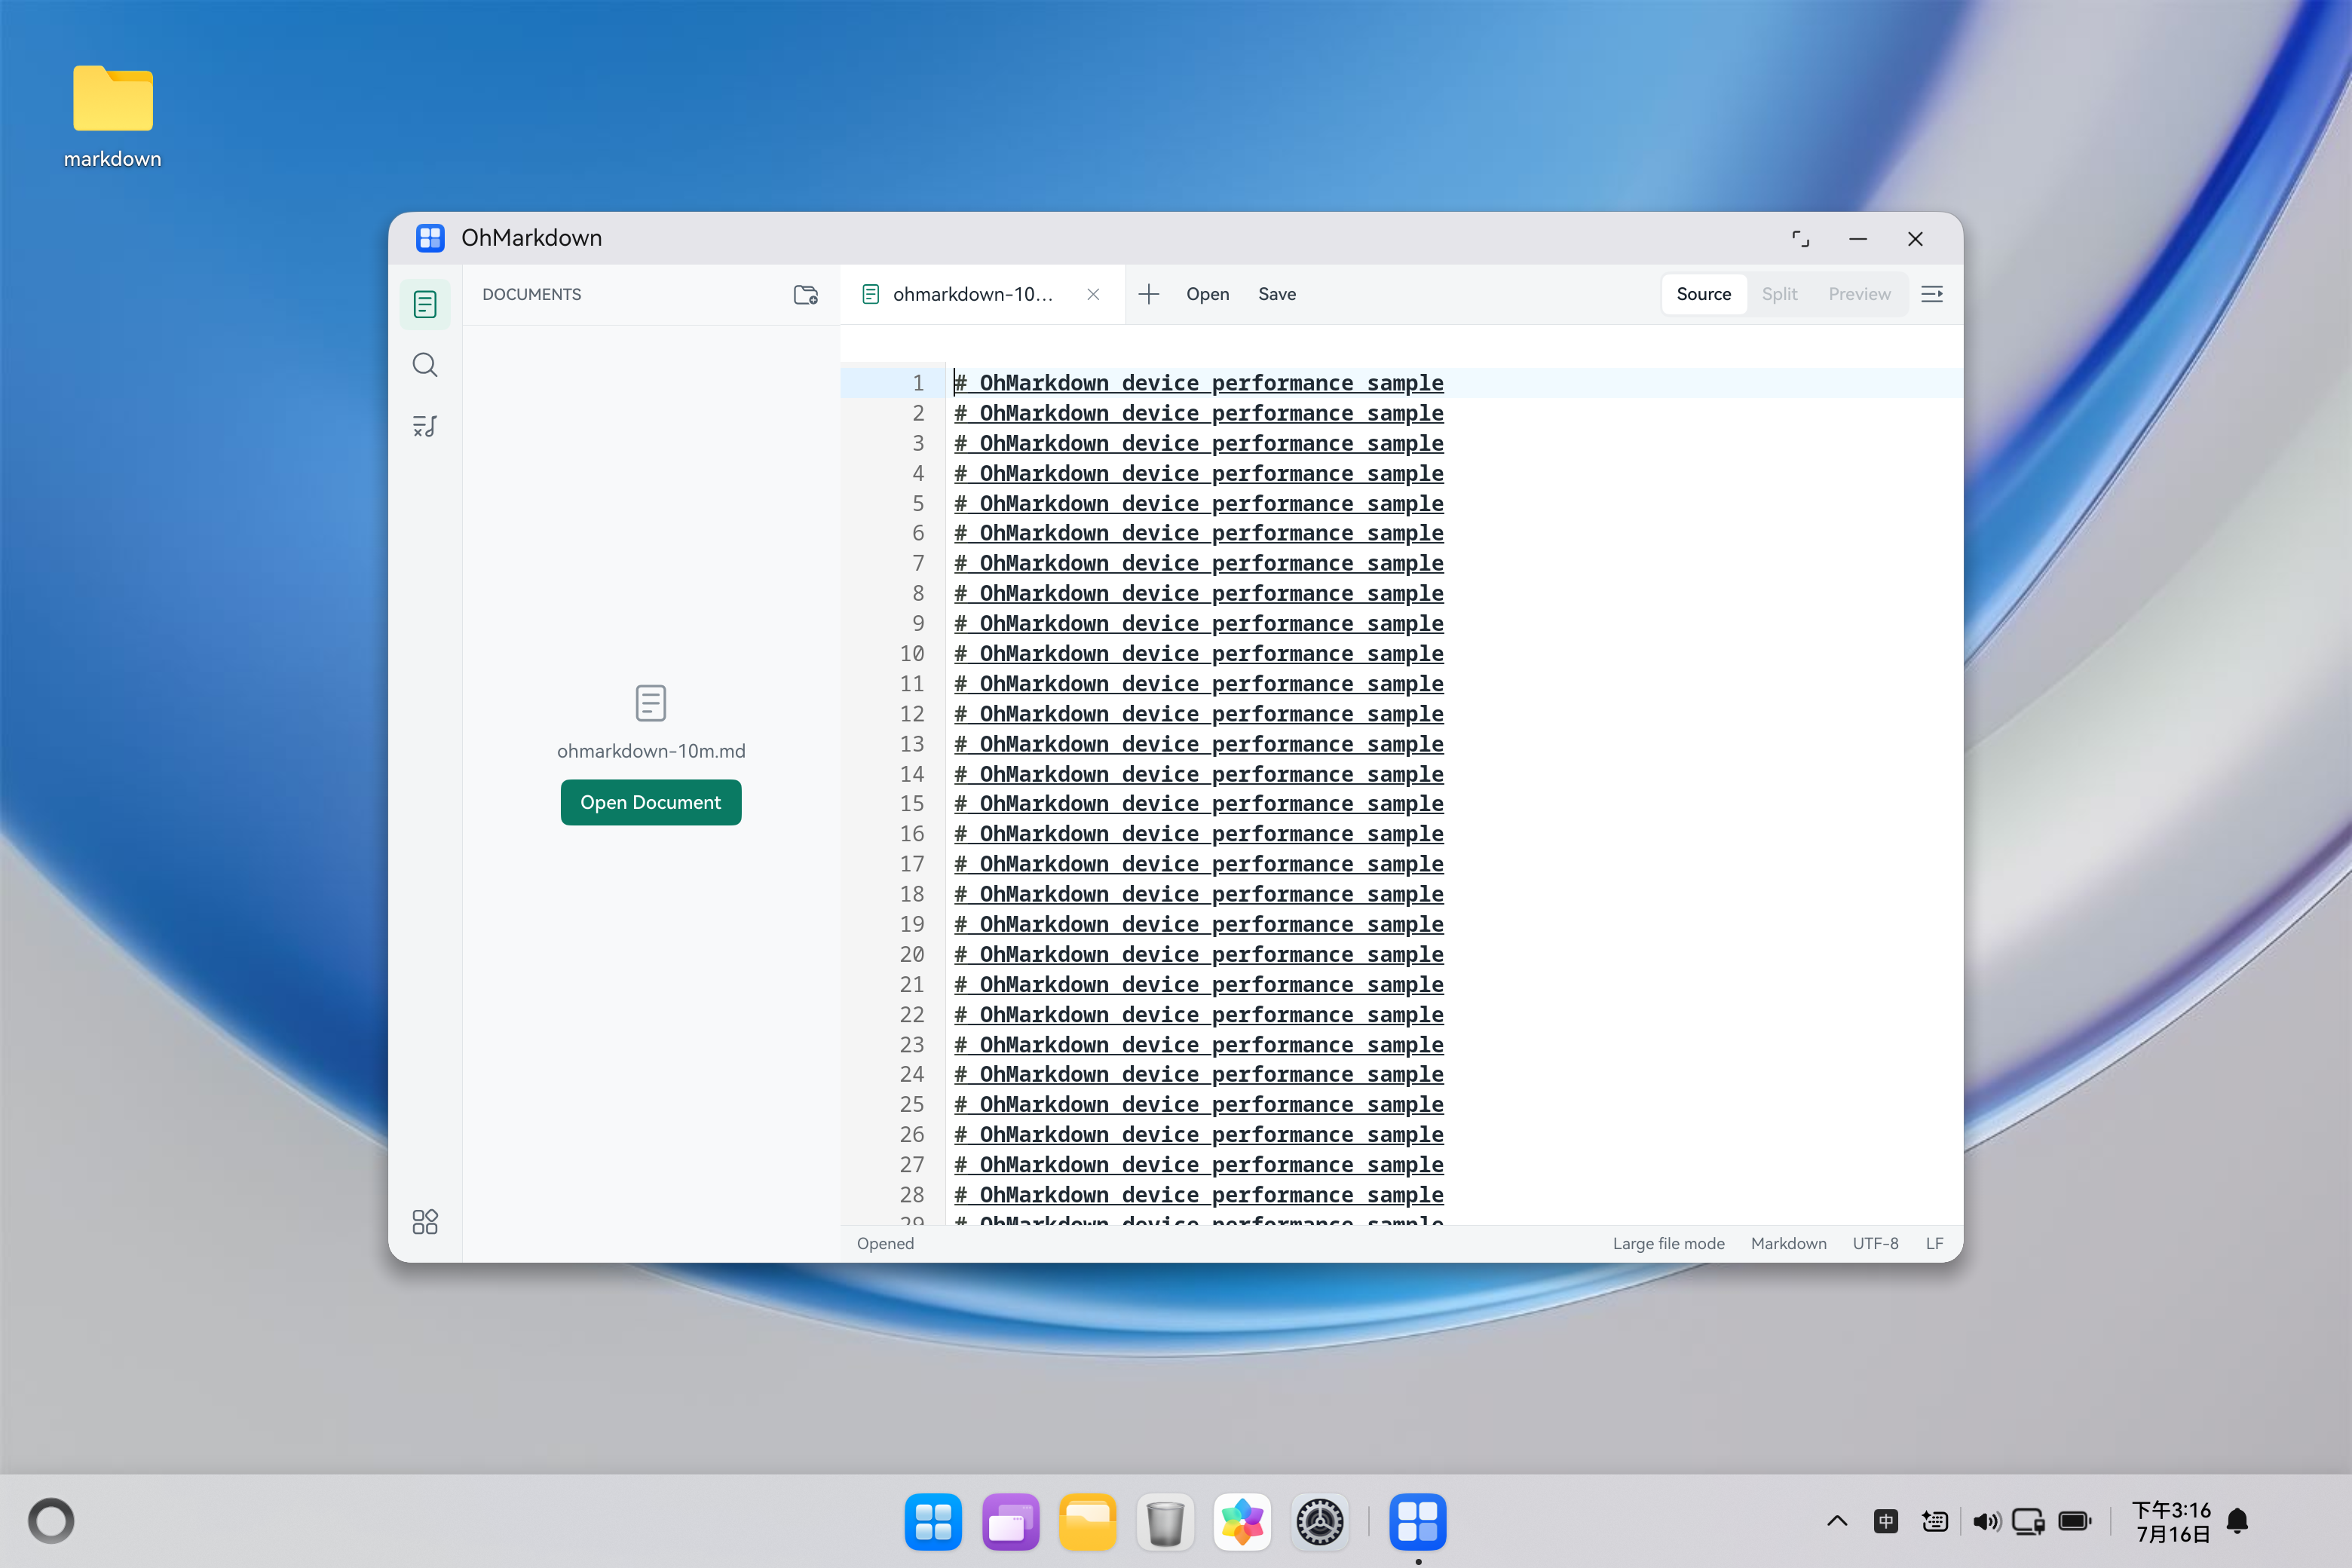Open the launcher grid icon in dock

click(933, 1521)
